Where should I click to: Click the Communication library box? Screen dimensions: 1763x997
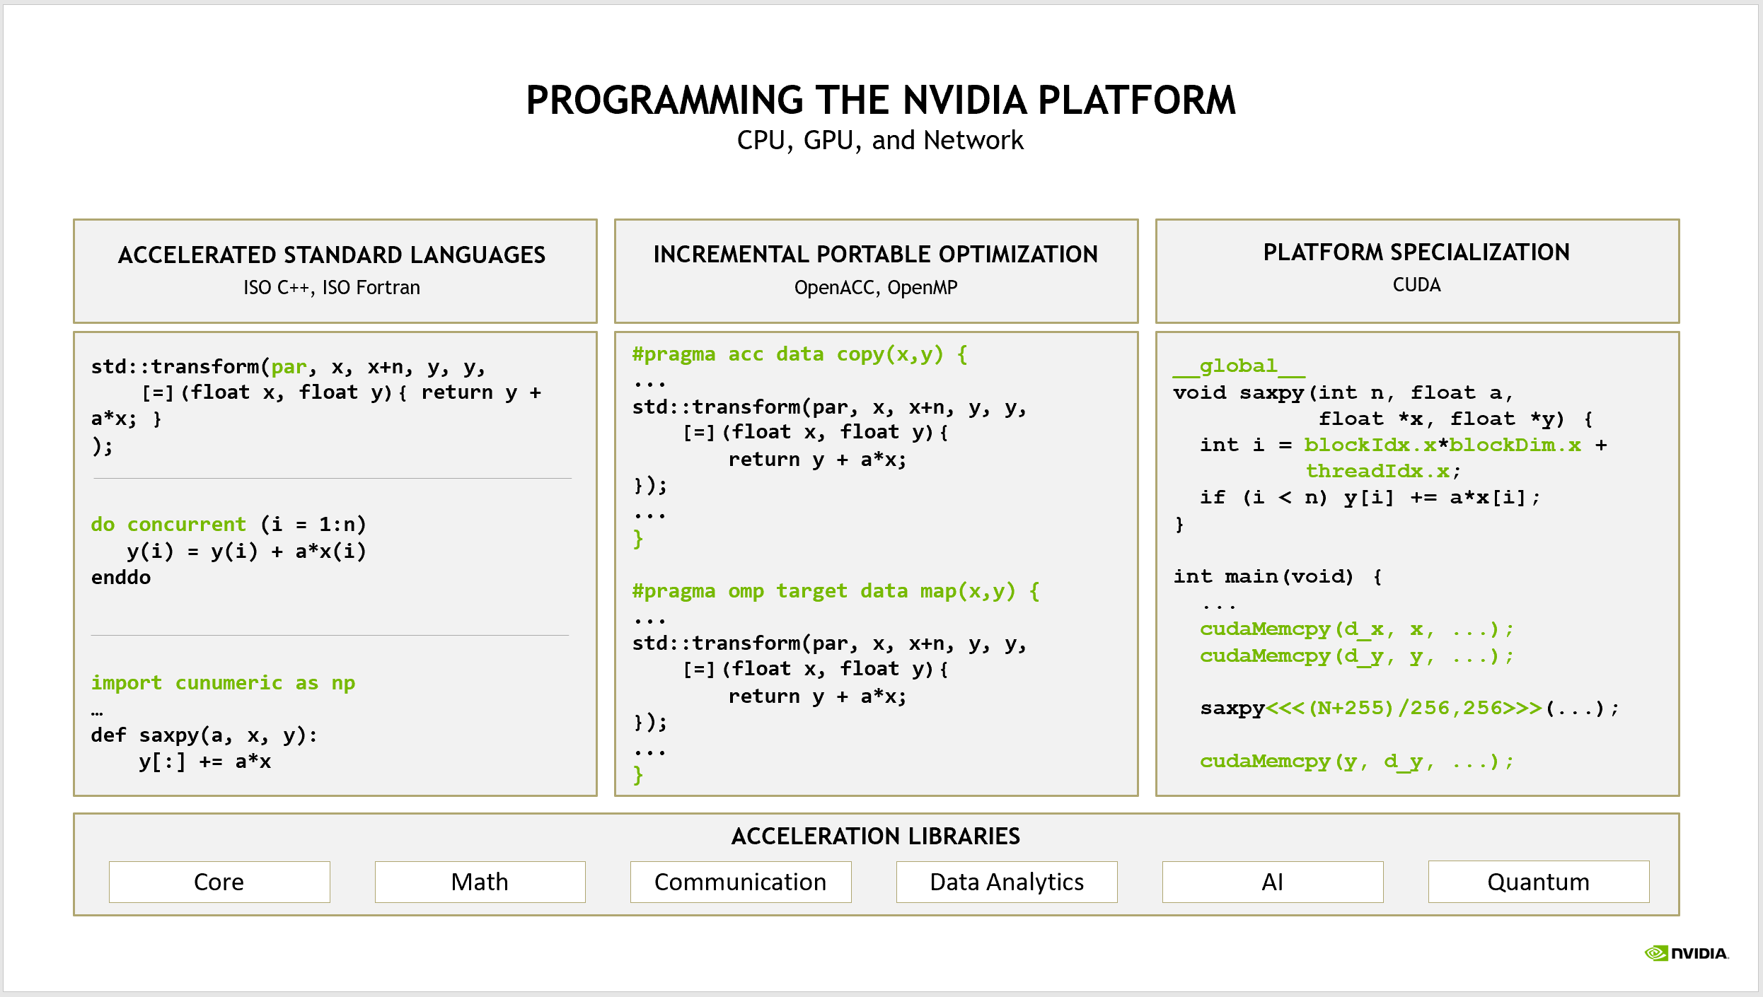tap(741, 882)
